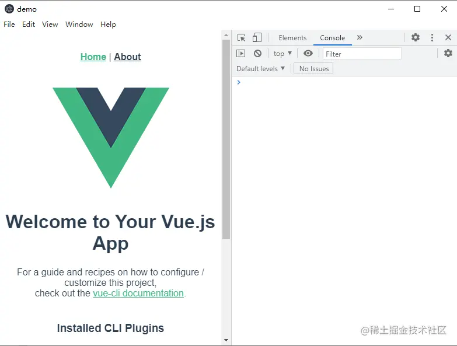This screenshot has height=346, width=457.
Task: Clear the console with the ban icon
Action: (257, 53)
